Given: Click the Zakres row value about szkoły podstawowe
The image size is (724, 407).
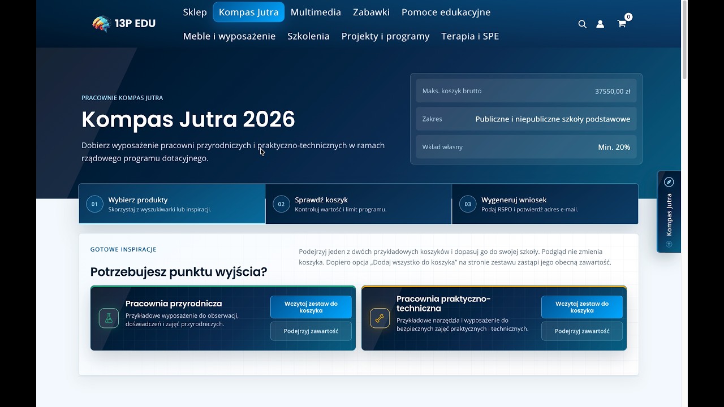Looking at the screenshot, I should click(x=553, y=119).
